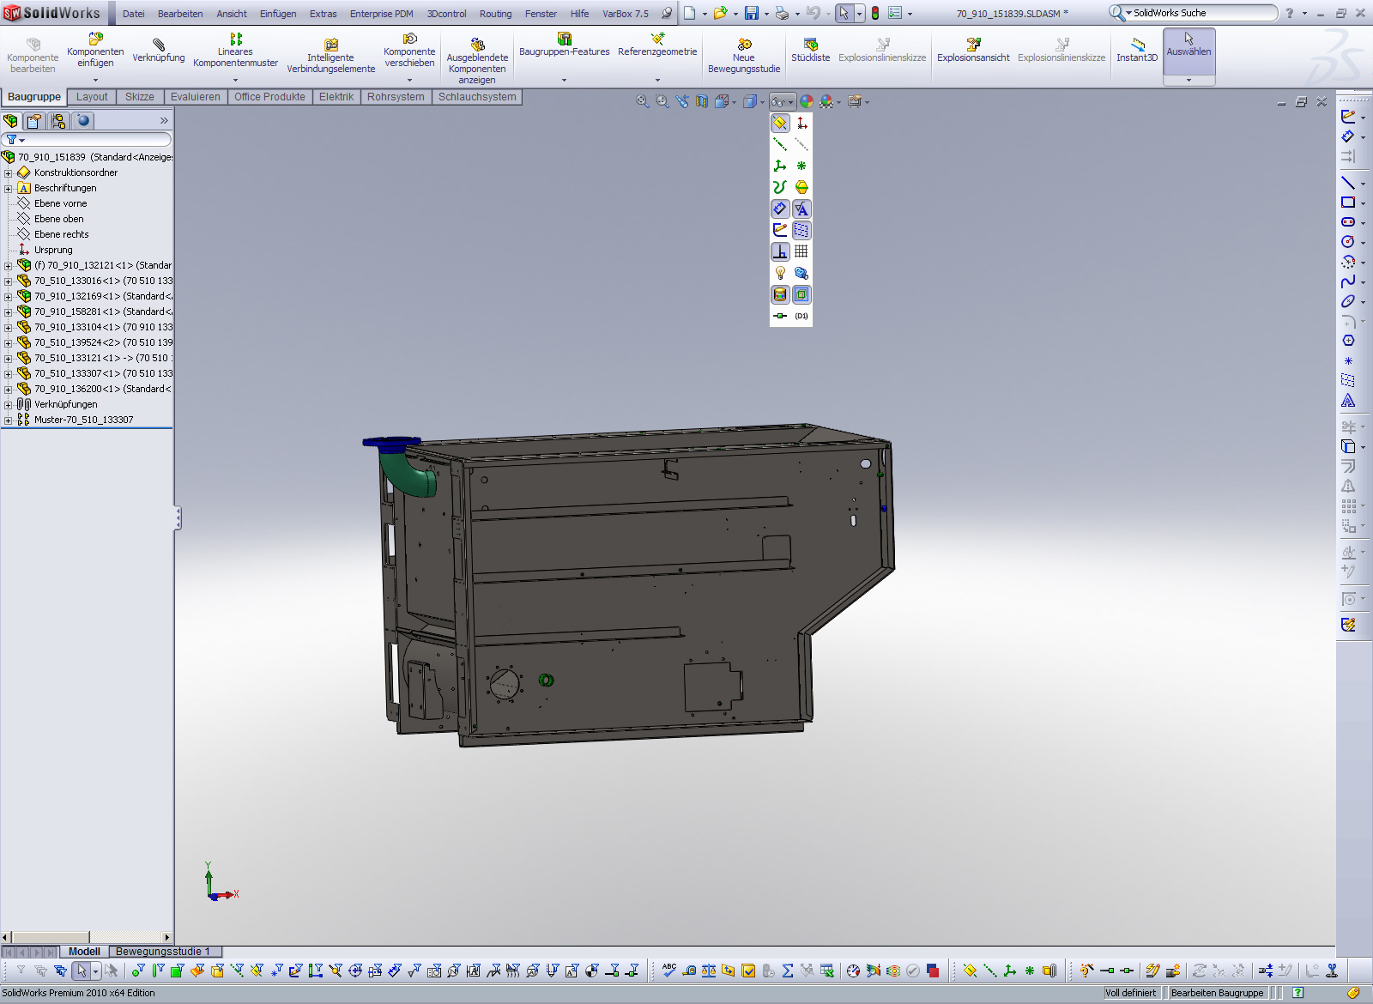Click the zoom to fit magnifier icon

point(642,101)
